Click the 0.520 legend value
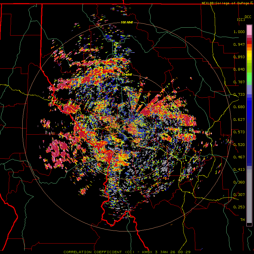This screenshot has height=254, width=254. tap(239, 145)
